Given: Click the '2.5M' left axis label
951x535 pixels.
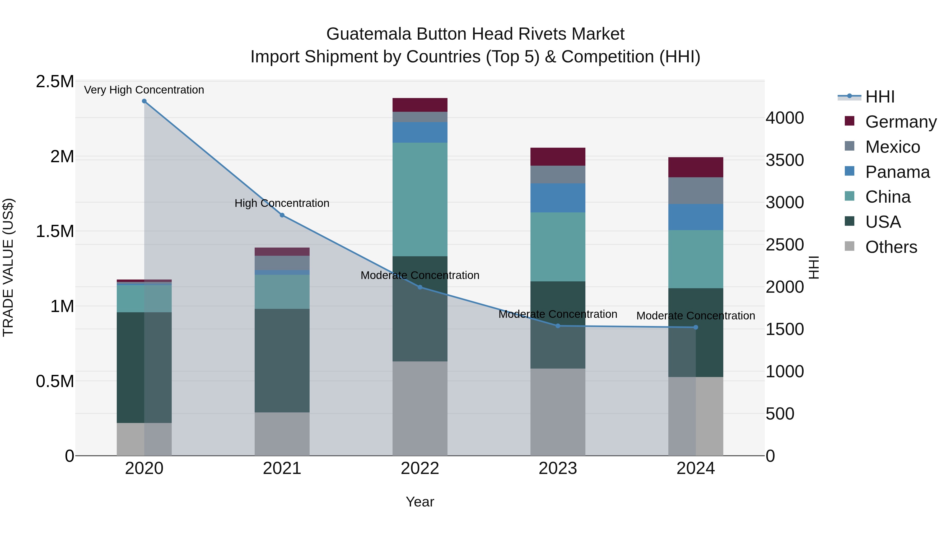Looking at the screenshot, I should [55, 82].
